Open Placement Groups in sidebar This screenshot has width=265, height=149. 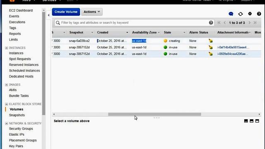click(23, 140)
